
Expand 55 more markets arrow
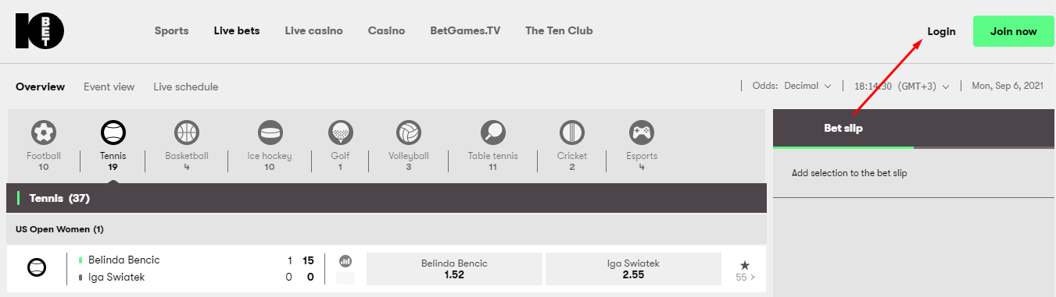[745, 277]
